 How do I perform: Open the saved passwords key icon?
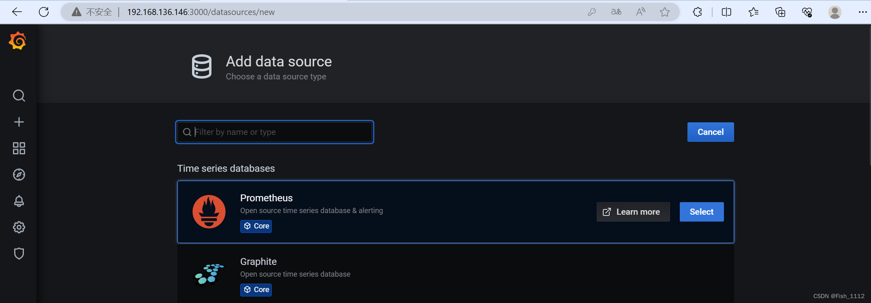coord(592,12)
